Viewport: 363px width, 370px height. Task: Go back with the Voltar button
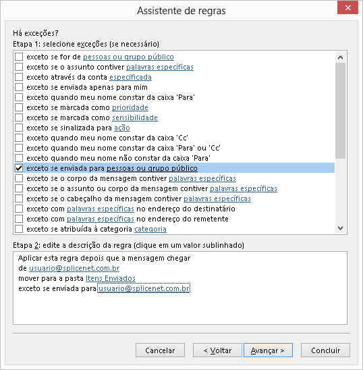[x=217, y=350]
